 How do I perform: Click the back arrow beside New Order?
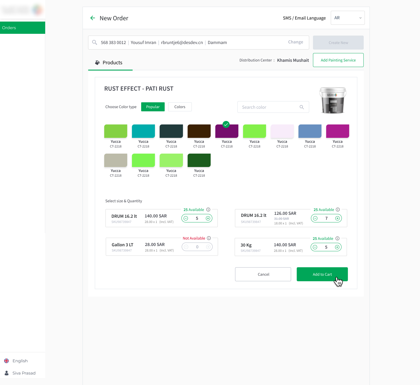click(x=93, y=18)
